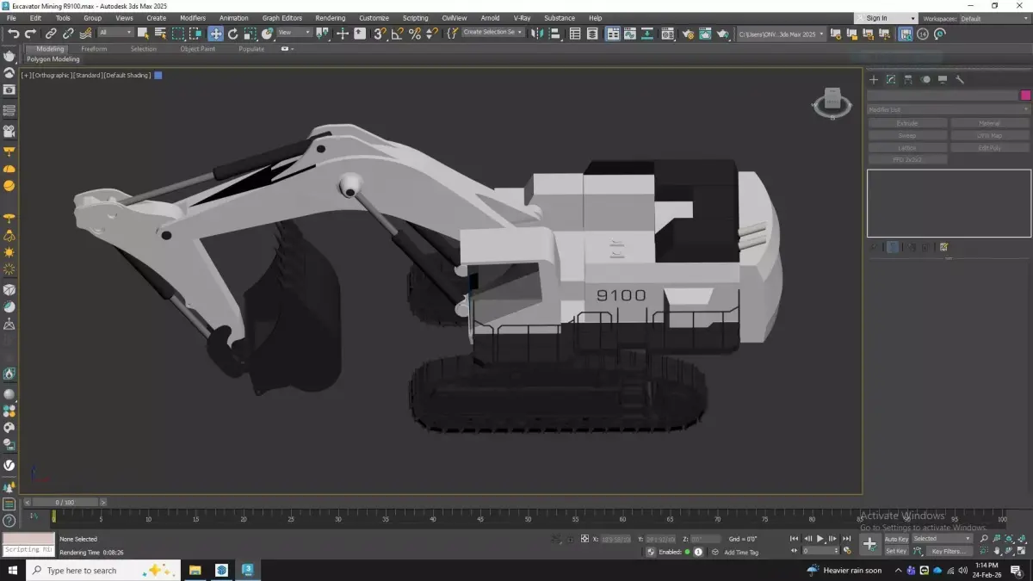Click the Select and Link chain icon
This screenshot has width=1033, height=581.
tap(51, 34)
